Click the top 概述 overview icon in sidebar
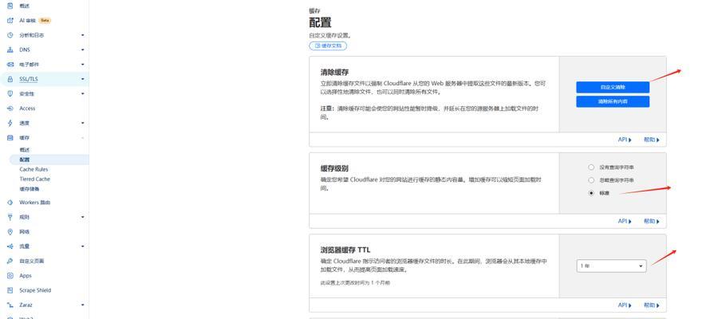This screenshot has height=319, width=710. 10,6
